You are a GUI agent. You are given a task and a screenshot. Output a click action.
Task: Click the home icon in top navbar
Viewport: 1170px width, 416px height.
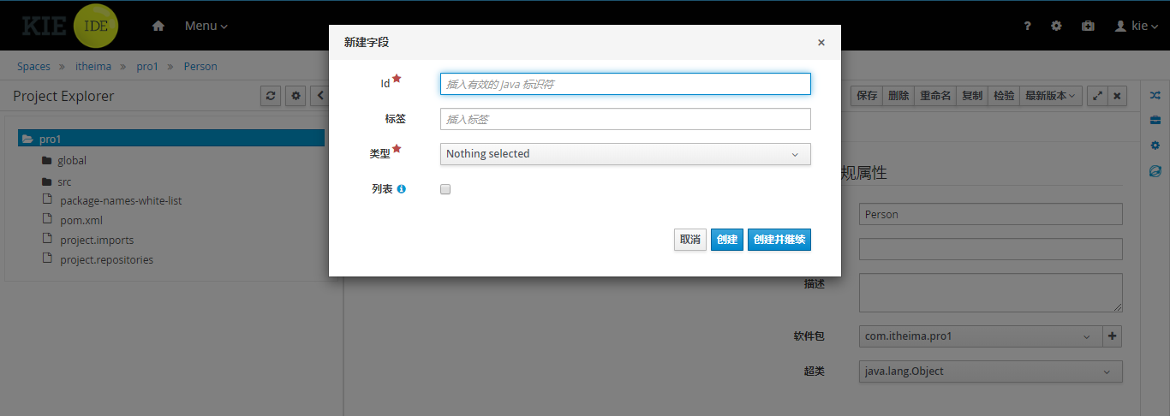click(x=158, y=26)
